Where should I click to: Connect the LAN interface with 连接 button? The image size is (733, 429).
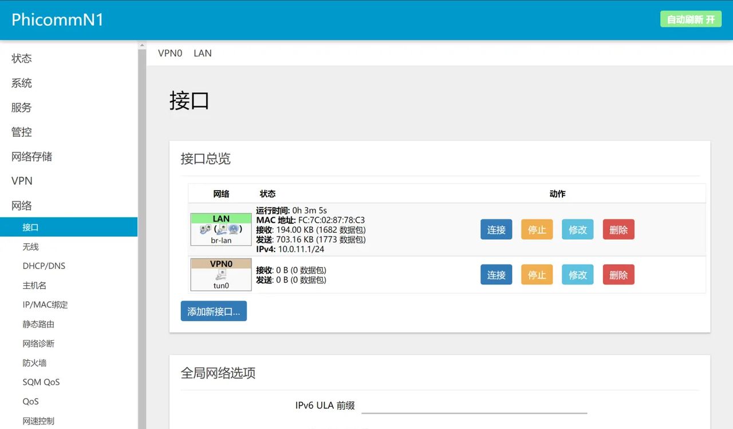496,229
